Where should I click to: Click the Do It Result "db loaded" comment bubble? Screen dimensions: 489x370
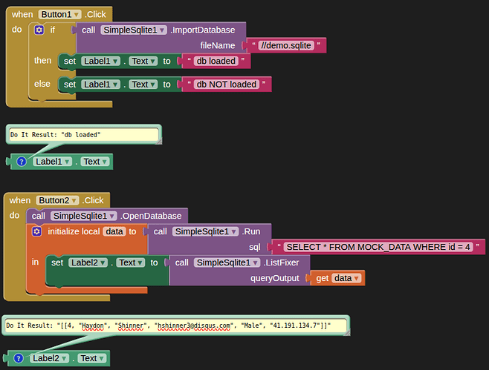pyautogui.click(x=82, y=135)
